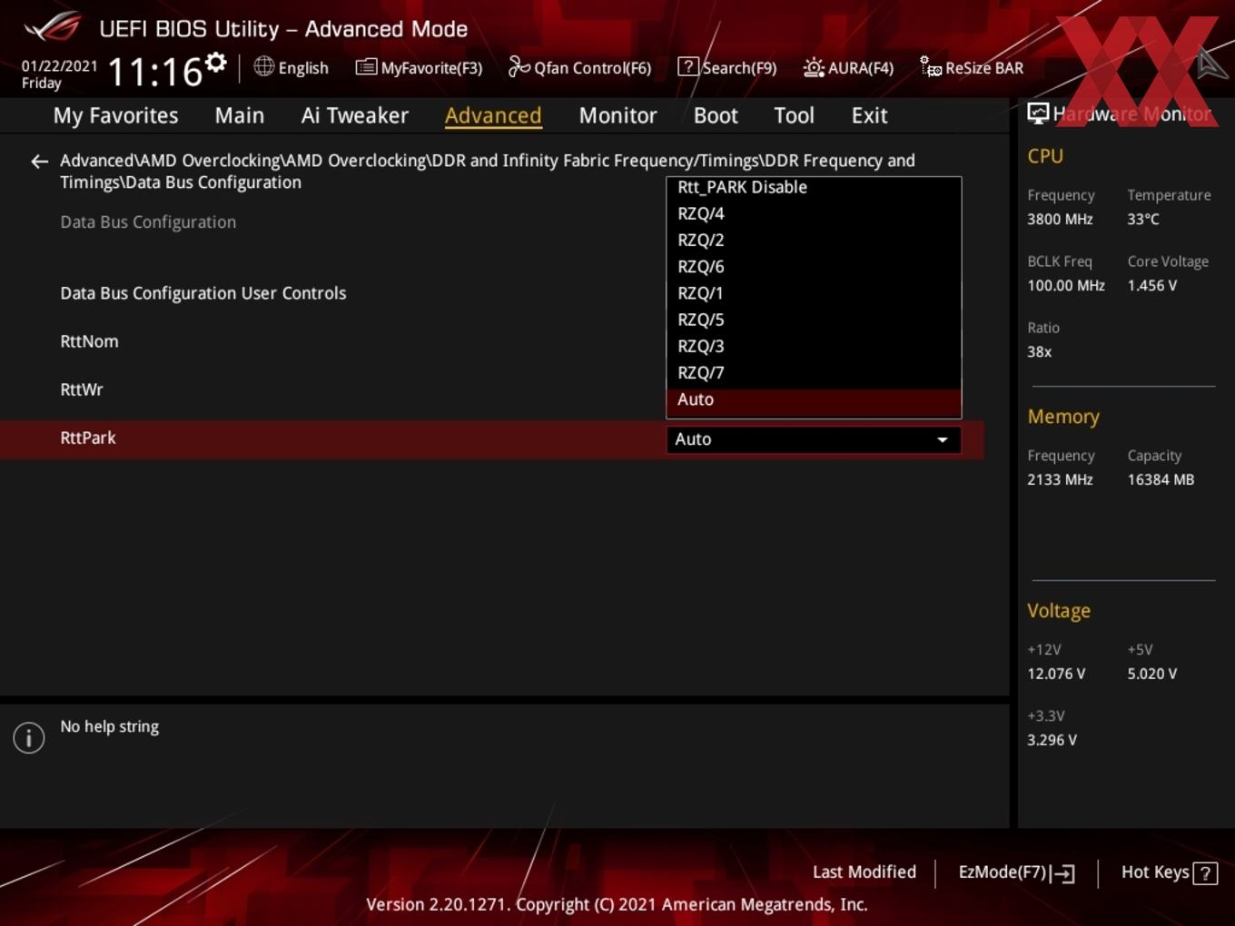1235x926 pixels.
Task: Select RZQ/7 option
Action: pos(814,372)
